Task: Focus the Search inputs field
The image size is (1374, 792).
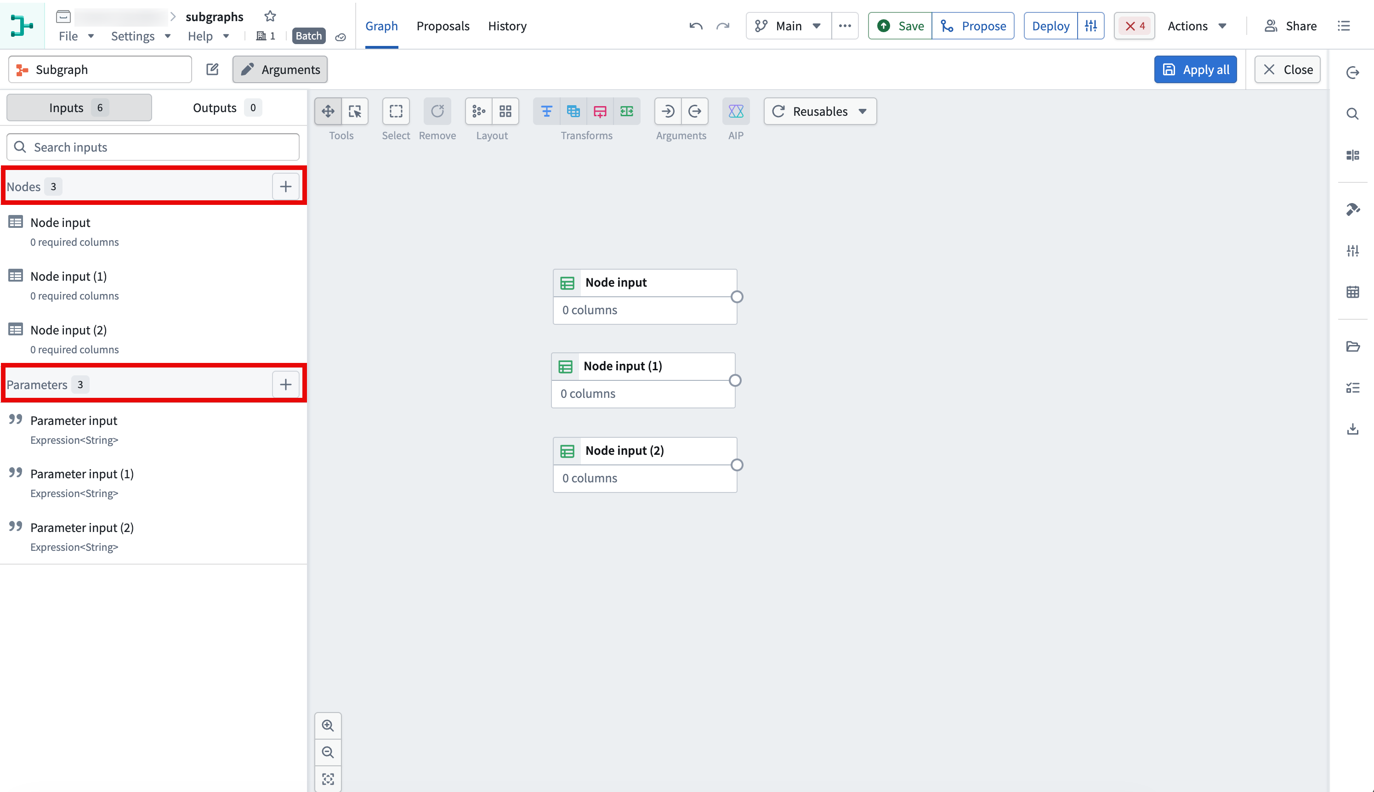Action: point(153,147)
